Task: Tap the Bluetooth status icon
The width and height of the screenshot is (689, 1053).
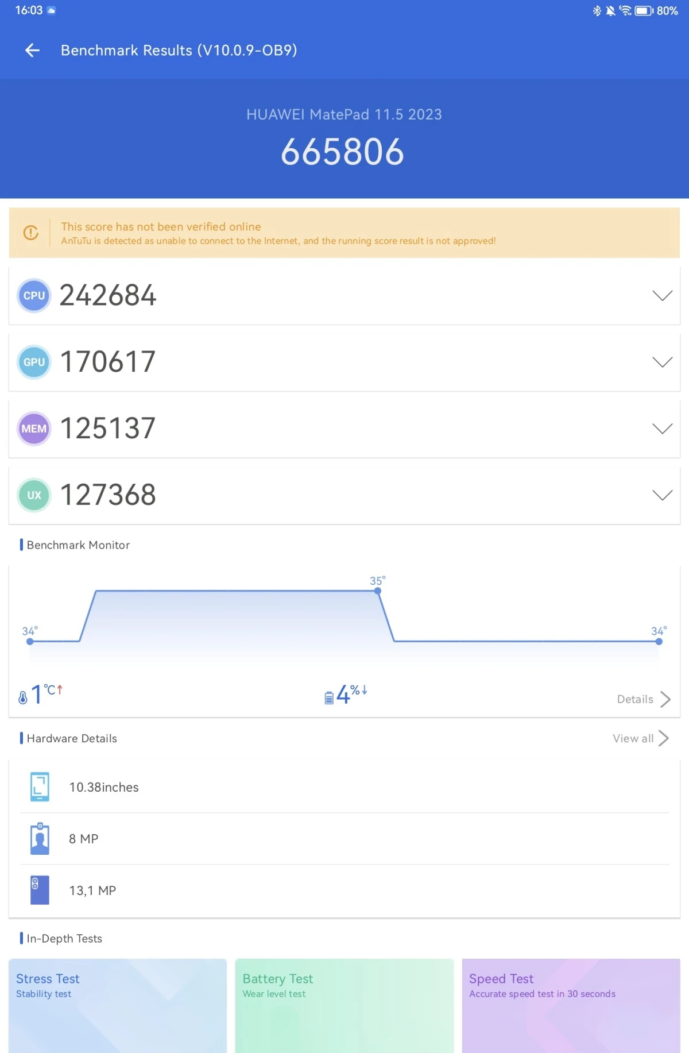Action: [597, 10]
